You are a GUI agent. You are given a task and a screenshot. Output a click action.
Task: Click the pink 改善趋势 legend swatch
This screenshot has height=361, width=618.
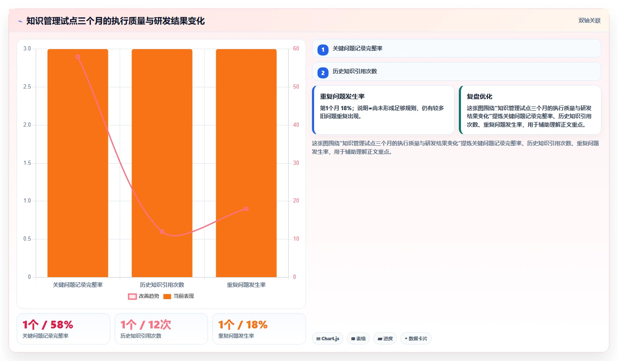pos(132,297)
